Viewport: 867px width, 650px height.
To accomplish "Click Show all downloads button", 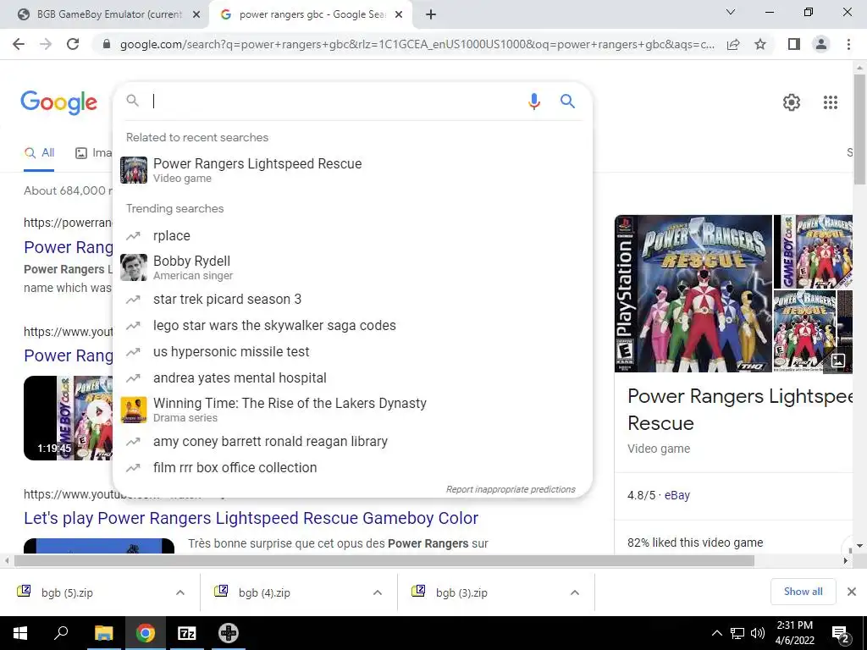I will point(803,592).
